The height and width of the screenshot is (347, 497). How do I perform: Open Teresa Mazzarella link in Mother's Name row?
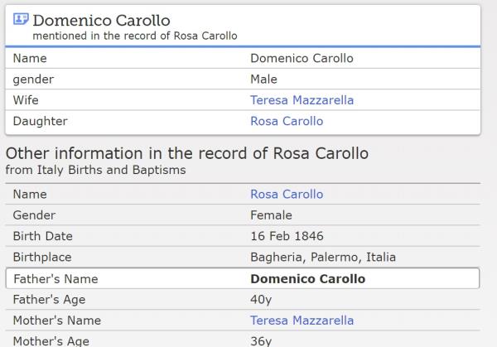302,320
